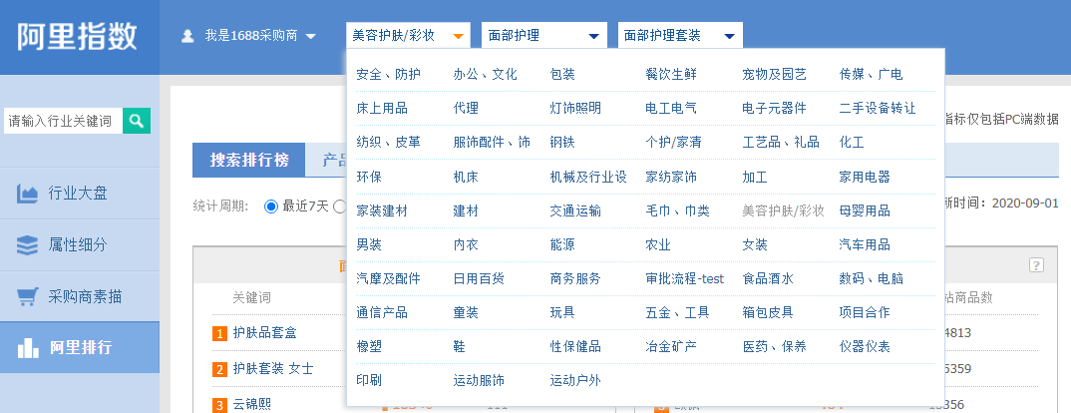The height and width of the screenshot is (413, 1071).
Task: Choose 餐饮生鲜 from the category list
Action: click(x=671, y=75)
